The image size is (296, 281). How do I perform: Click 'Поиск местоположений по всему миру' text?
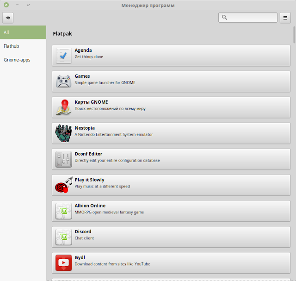pyautogui.click(x=110, y=108)
